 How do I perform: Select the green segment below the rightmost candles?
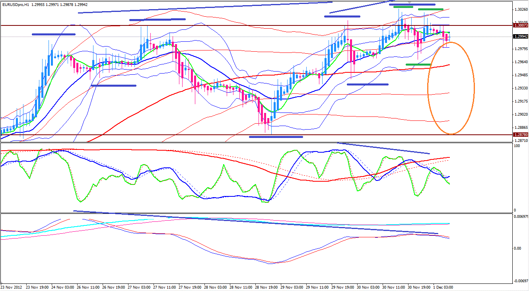point(418,64)
